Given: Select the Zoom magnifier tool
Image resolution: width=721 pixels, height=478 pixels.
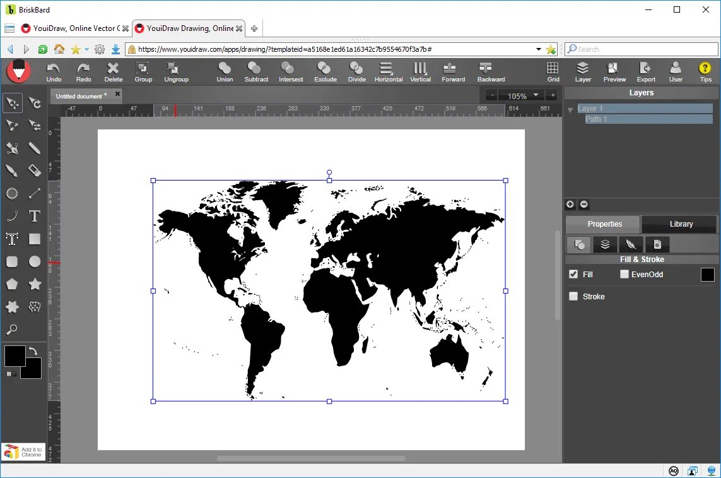Looking at the screenshot, I should pyautogui.click(x=12, y=329).
